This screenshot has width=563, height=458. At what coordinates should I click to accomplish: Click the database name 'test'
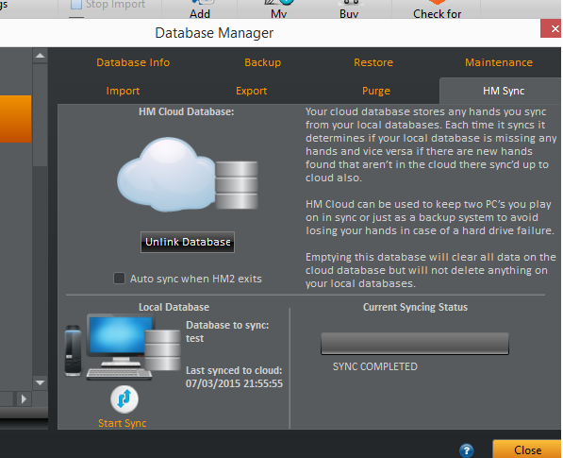[194, 338]
